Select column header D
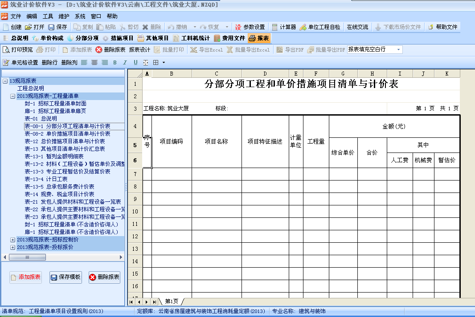 pos(265,74)
